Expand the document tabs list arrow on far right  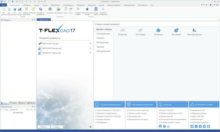pyautogui.click(x=219, y=20)
